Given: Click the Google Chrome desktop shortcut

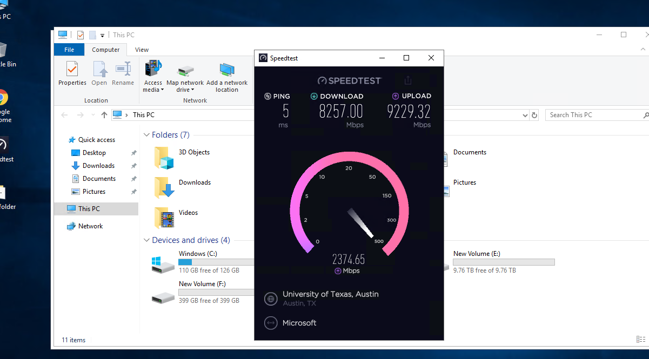Looking at the screenshot, I should (4, 106).
